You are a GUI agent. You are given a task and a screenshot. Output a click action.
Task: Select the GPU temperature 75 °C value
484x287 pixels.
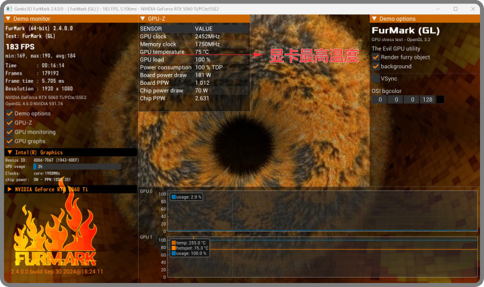click(x=202, y=52)
